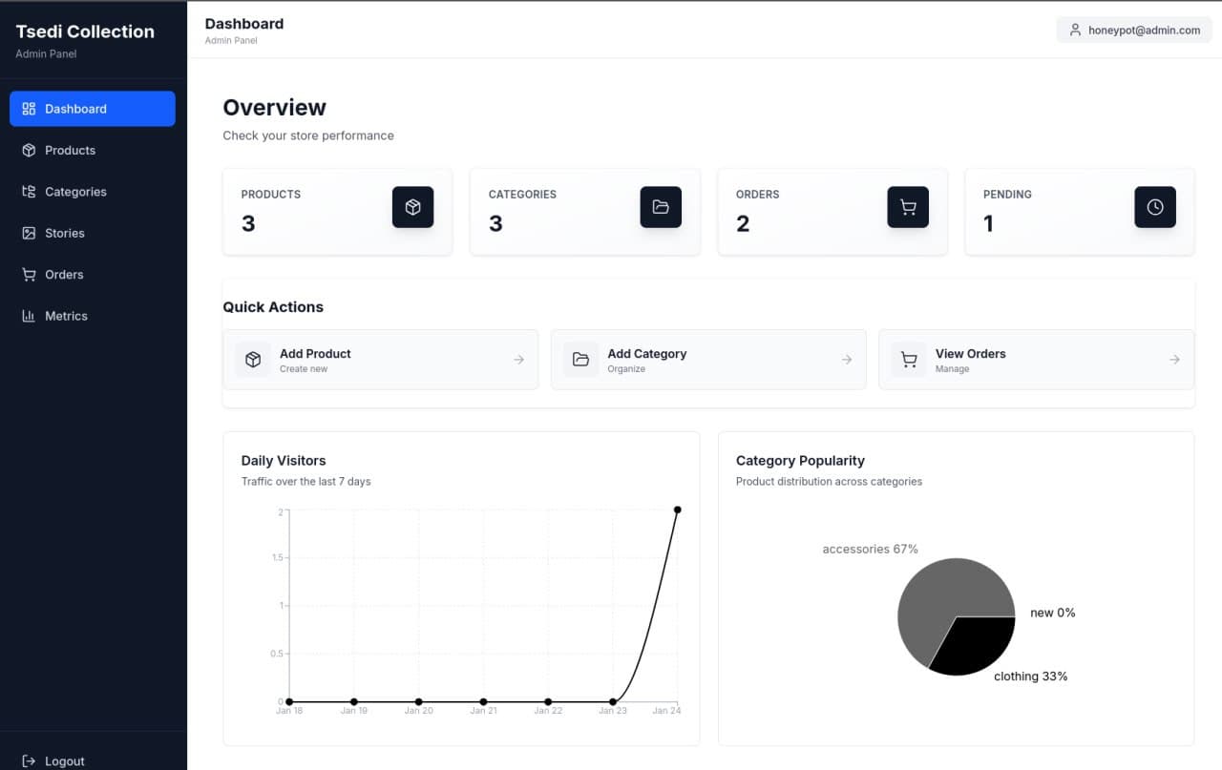Click the arrow on View Orders row
Screen dimensions: 1222x770
point(1173,360)
